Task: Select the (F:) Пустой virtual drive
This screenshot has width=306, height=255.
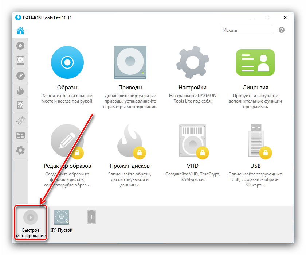Action: [x=62, y=221]
